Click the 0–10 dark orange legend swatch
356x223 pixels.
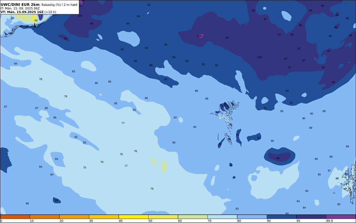[x=15, y=217]
